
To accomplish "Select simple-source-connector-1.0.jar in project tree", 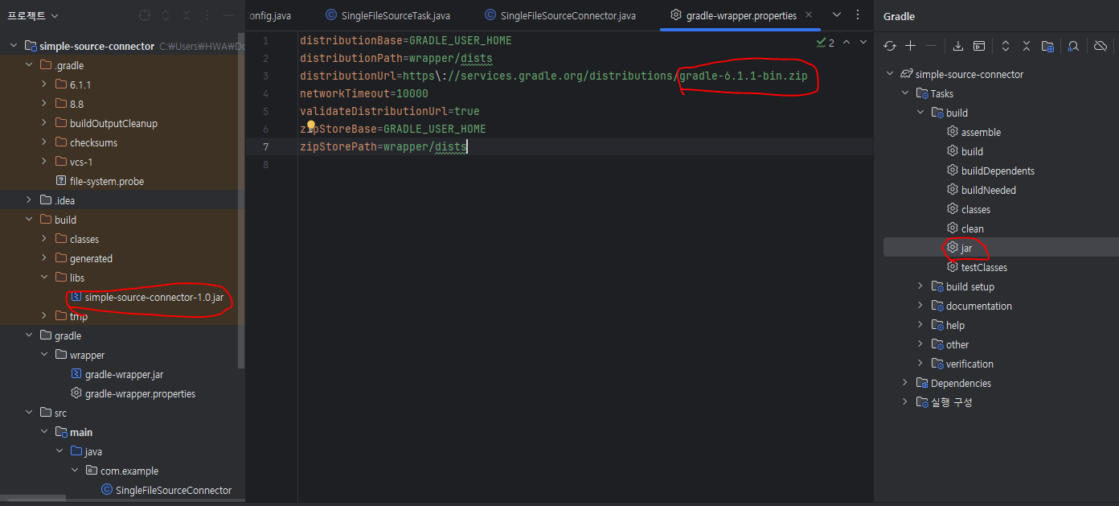I will coord(154,297).
